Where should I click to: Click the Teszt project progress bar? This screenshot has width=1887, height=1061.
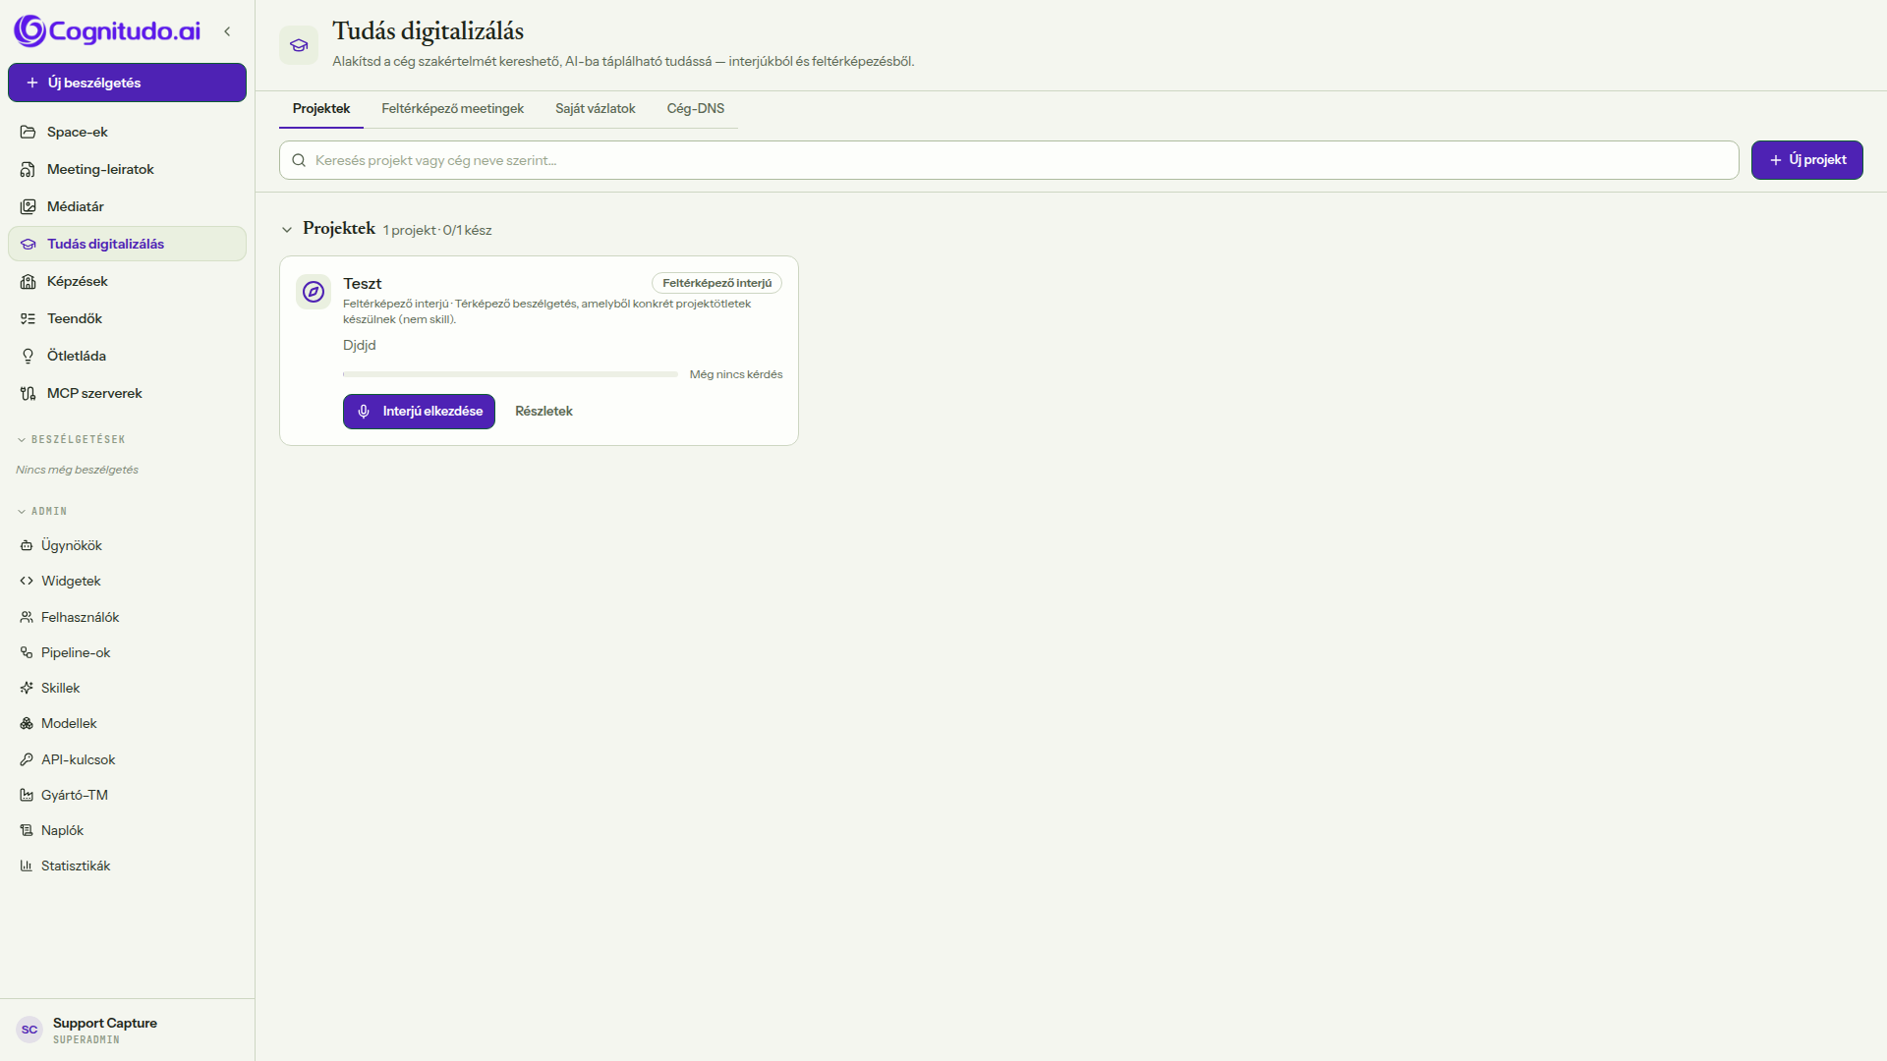click(x=510, y=374)
